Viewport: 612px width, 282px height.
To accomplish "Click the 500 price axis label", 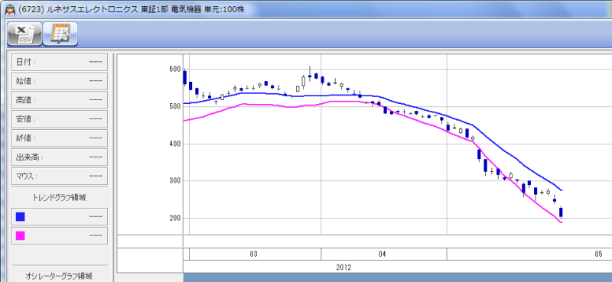I will point(174,106).
